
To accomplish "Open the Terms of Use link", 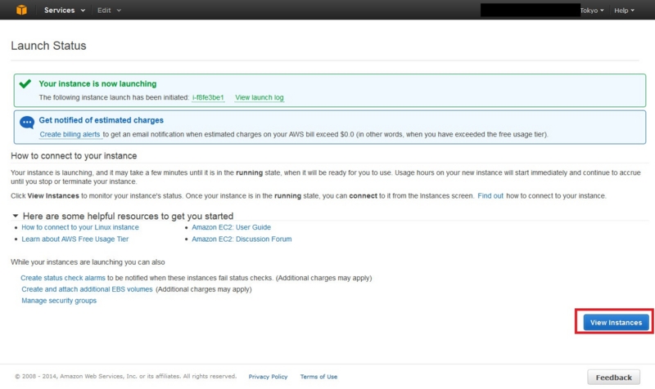I will tap(318, 377).
